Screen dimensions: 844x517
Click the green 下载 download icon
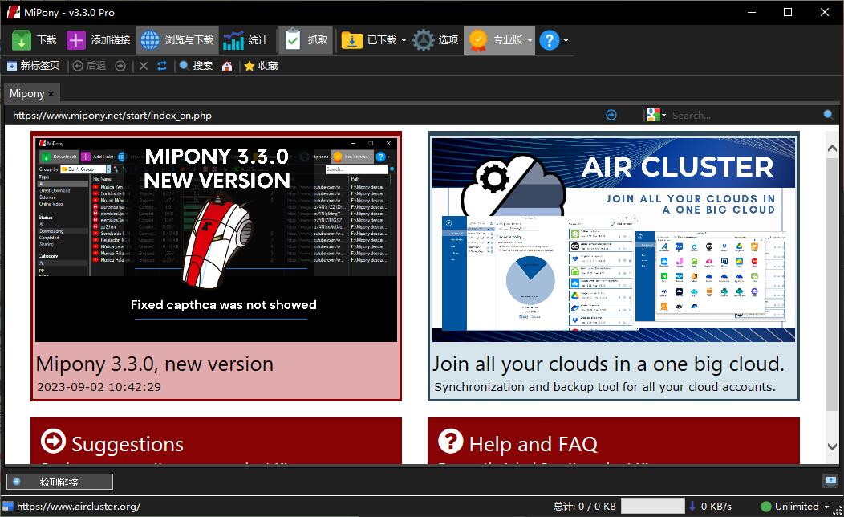pos(22,40)
